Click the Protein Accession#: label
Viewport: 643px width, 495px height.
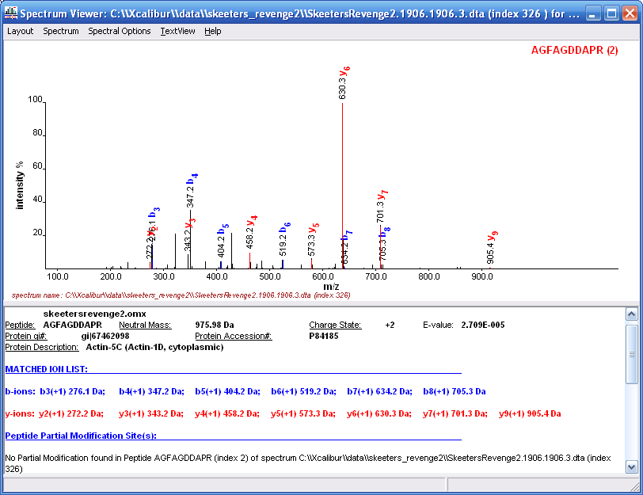tap(234, 336)
